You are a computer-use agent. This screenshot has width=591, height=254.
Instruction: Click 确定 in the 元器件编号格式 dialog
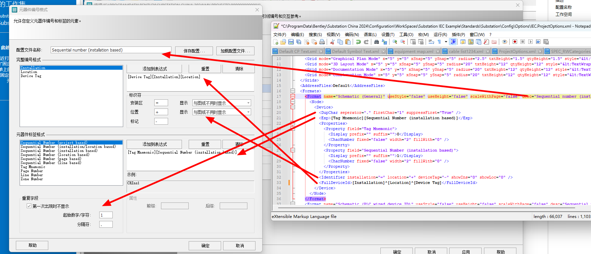coord(205,246)
